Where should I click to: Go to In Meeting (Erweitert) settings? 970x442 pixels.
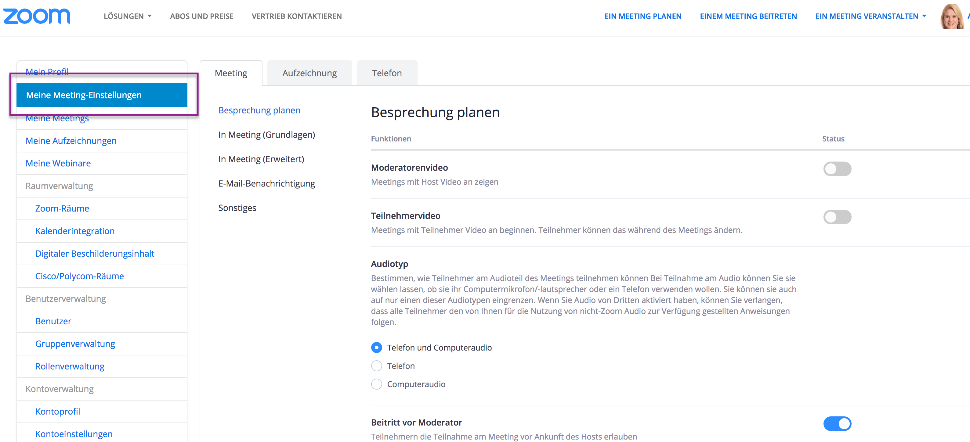pyautogui.click(x=261, y=159)
